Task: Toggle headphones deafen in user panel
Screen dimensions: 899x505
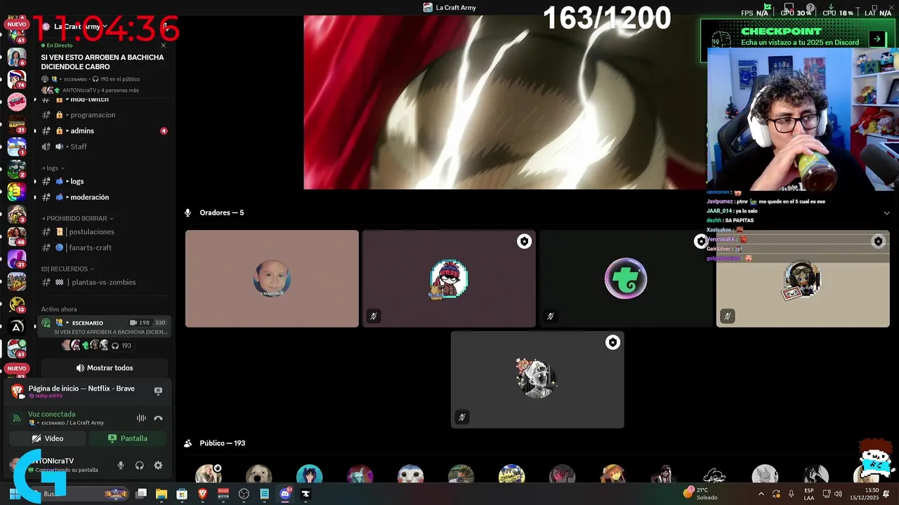Action: coord(139,465)
